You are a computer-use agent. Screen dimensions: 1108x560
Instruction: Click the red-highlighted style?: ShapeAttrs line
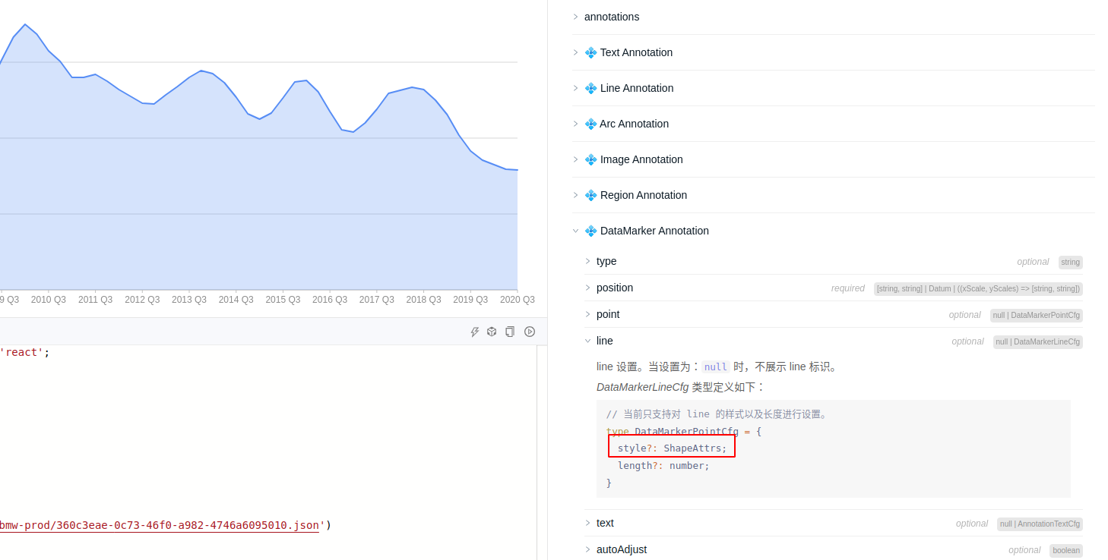coord(671,447)
